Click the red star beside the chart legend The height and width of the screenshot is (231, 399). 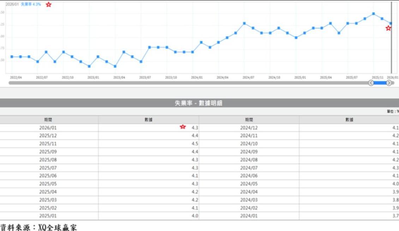49,5
